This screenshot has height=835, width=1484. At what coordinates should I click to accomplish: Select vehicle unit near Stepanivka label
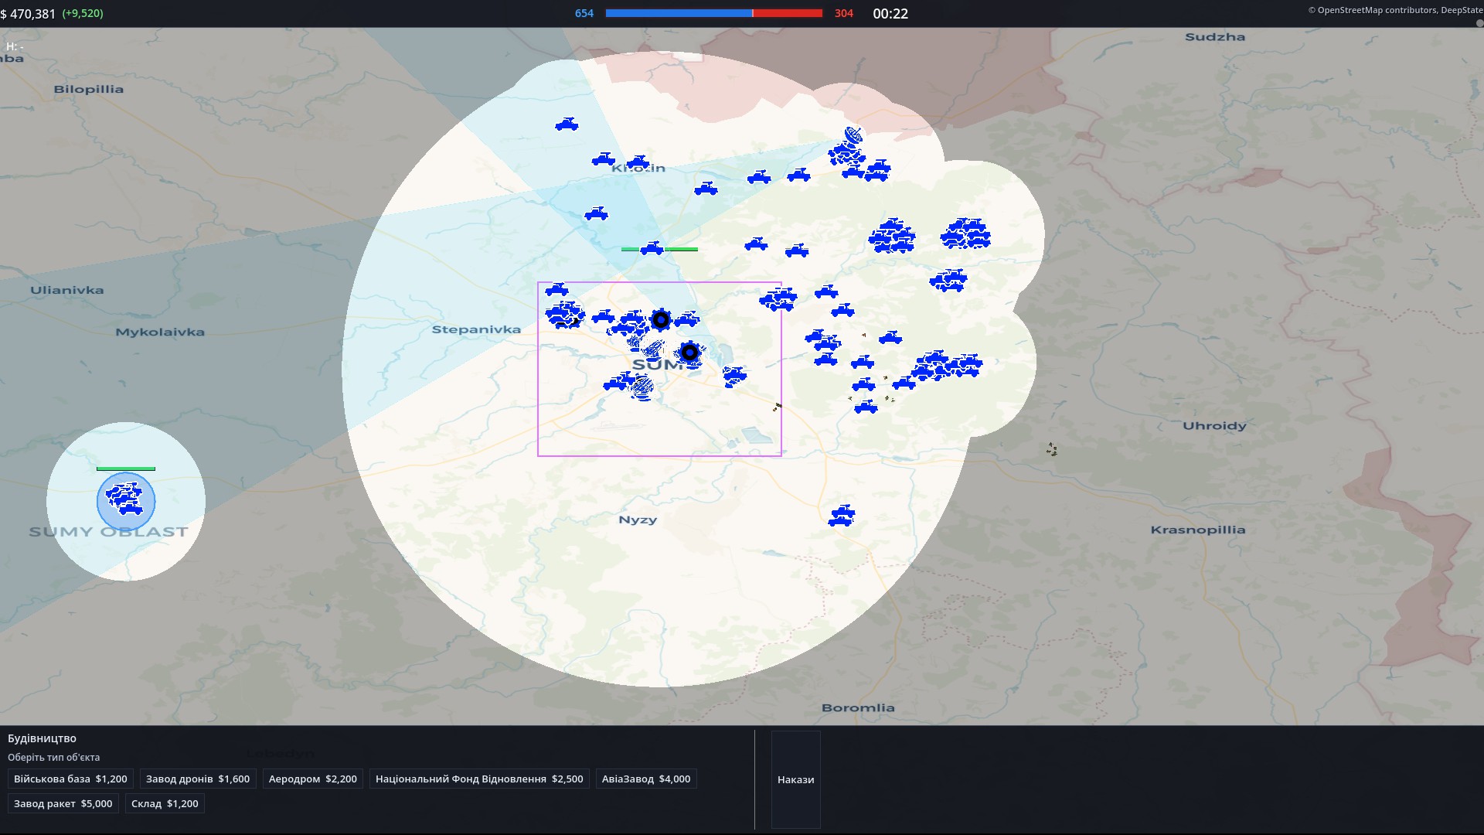click(x=556, y=290)
